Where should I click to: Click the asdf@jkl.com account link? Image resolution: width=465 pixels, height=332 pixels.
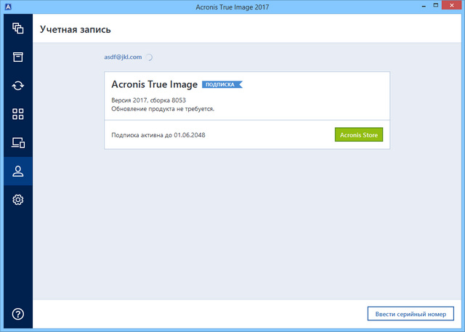pyautogui.click(x=123, y=57)
